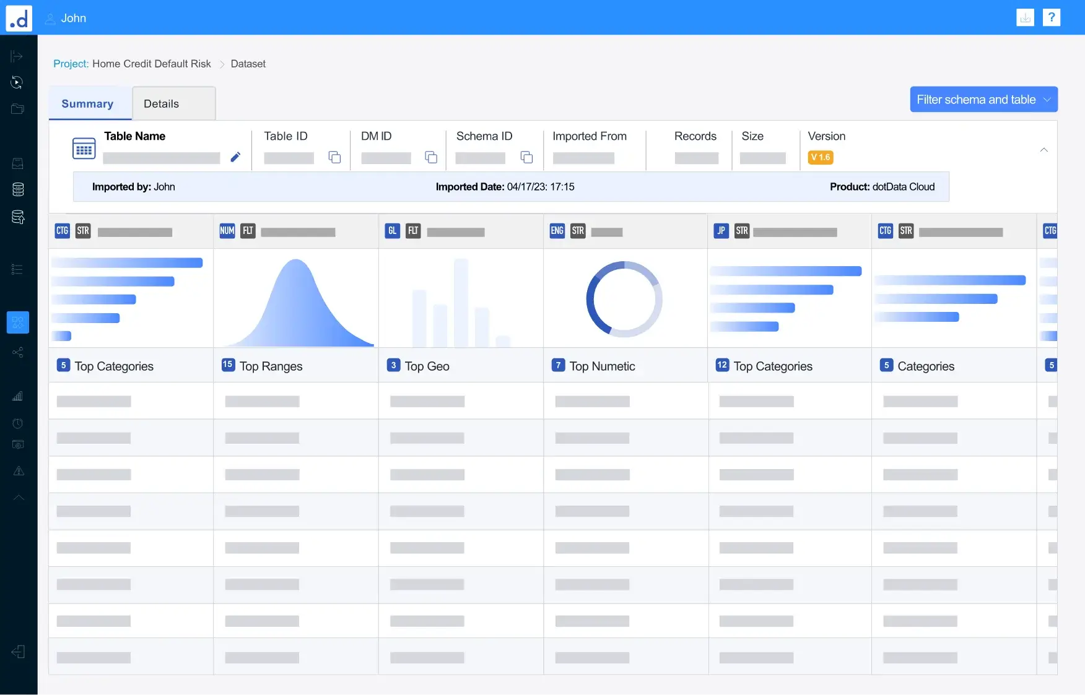
Task: Open the Filter schema and table dropdown
Action: coord(983,99)
